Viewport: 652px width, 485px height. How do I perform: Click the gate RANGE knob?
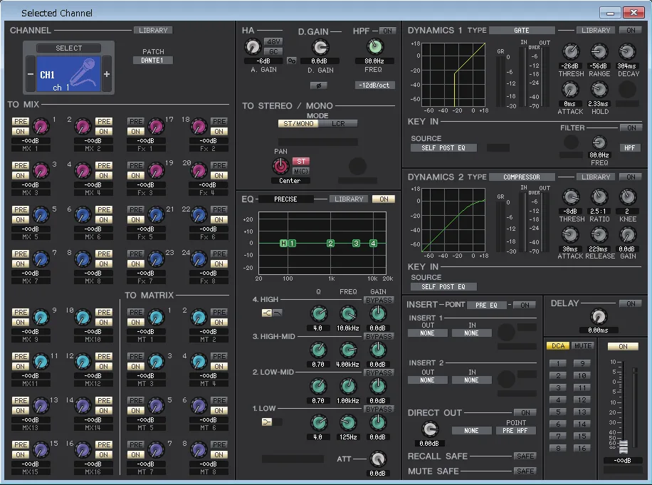coord(599,51)
